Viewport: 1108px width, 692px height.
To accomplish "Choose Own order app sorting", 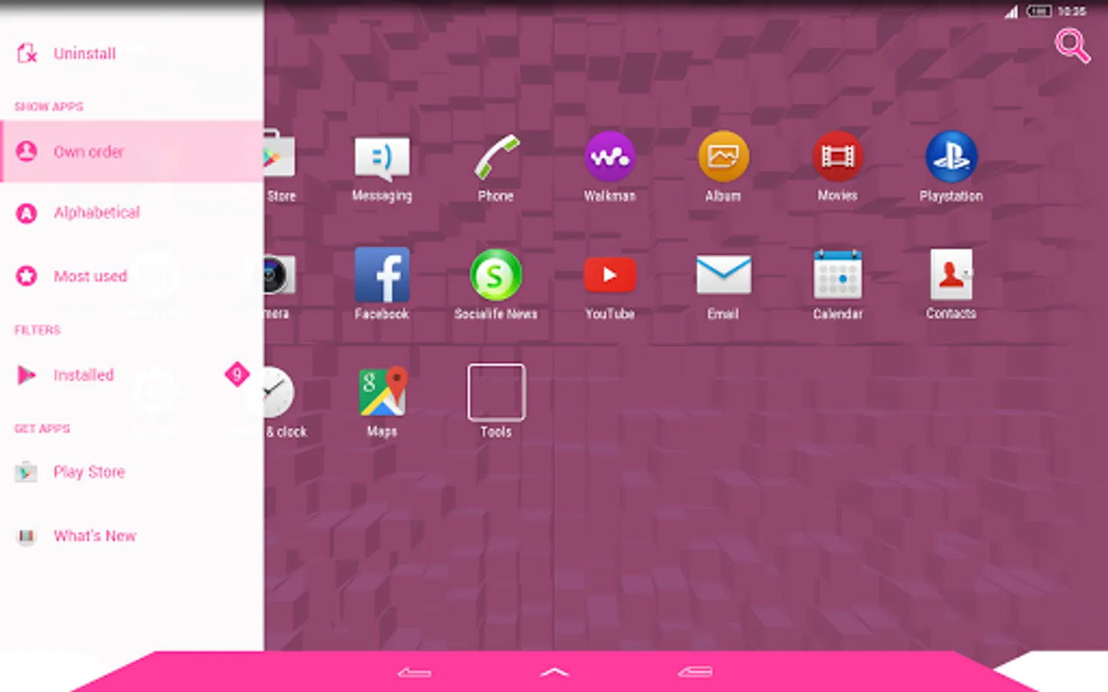I will pyautogui.click(x=132, y=151).
